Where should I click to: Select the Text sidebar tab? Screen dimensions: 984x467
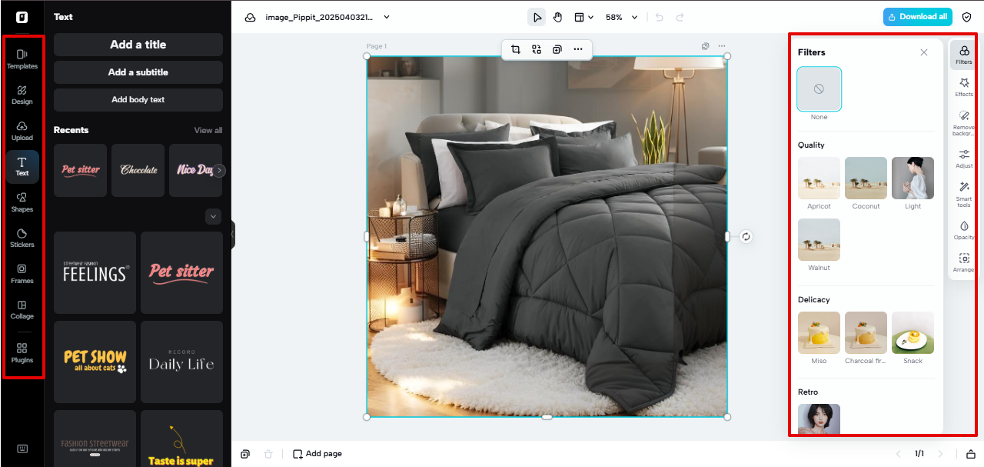(22, 166)
